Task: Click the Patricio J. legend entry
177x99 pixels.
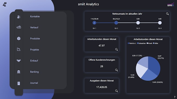Action: coord(132,43)
